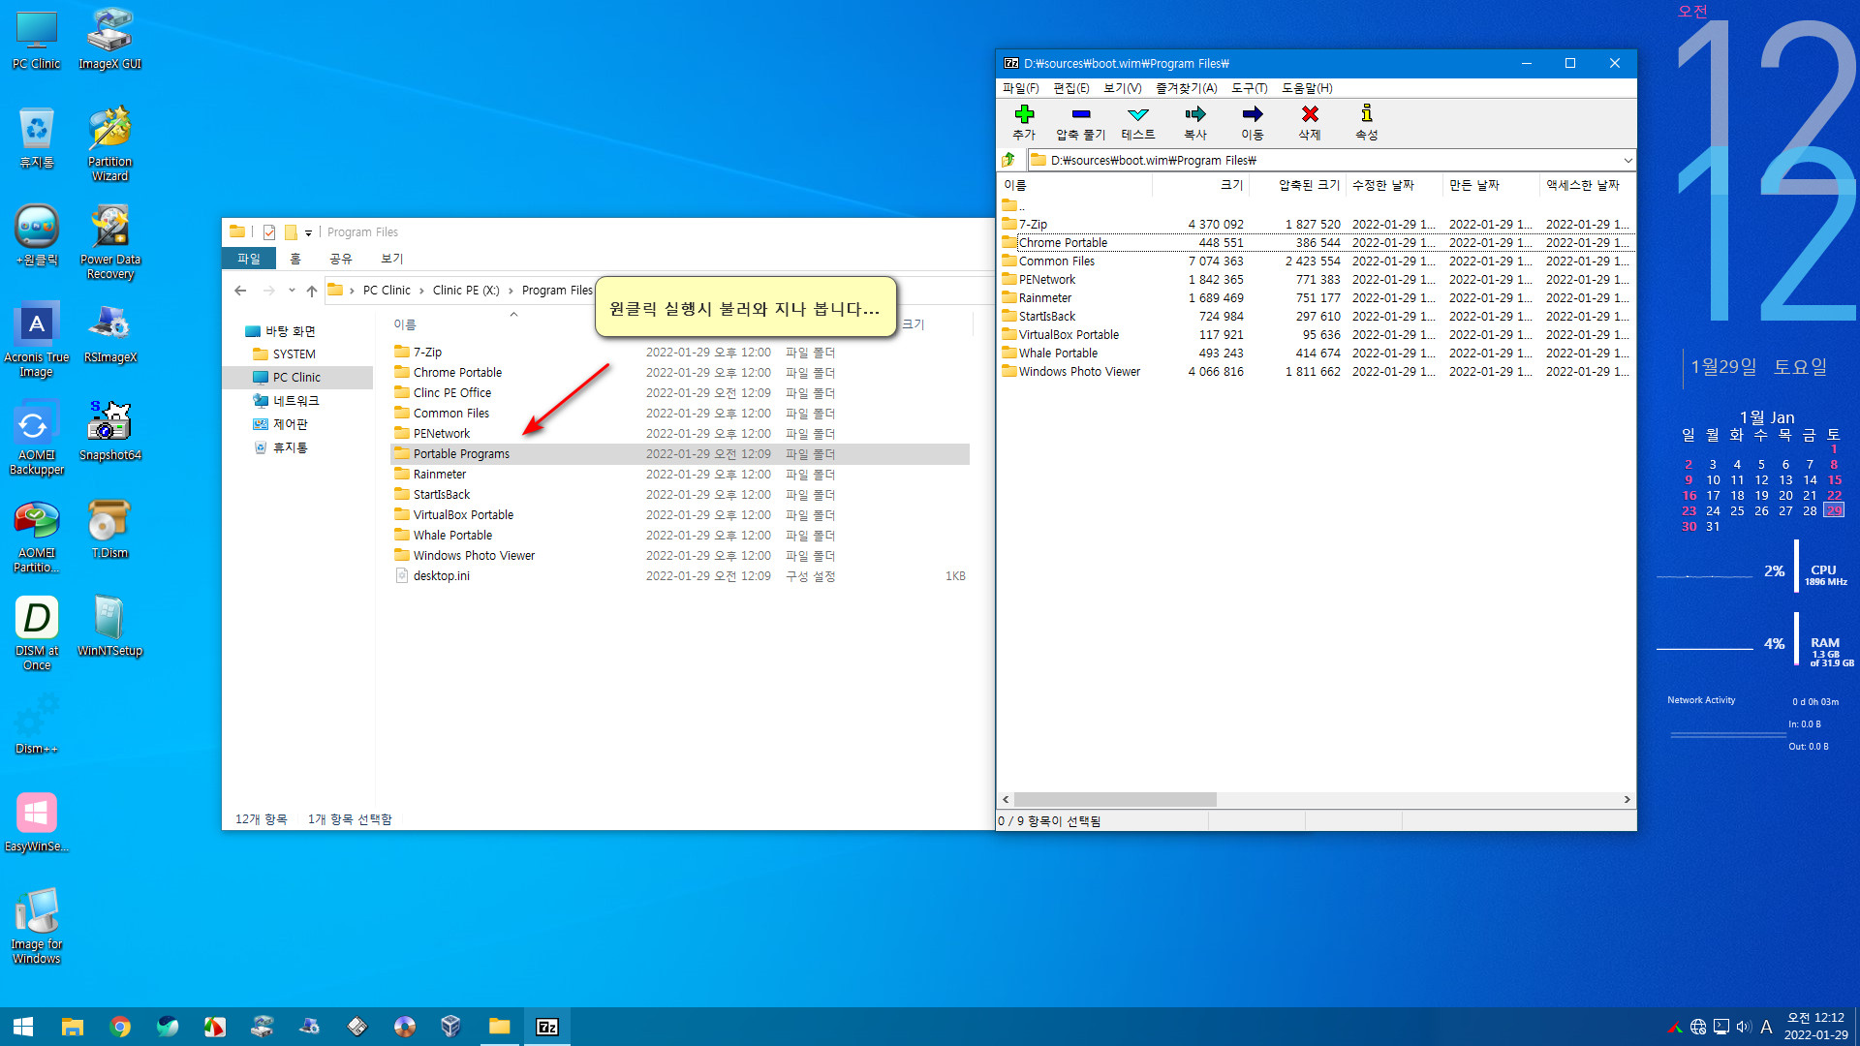Open Acronis True Image desktop icon

coord(37,339)
